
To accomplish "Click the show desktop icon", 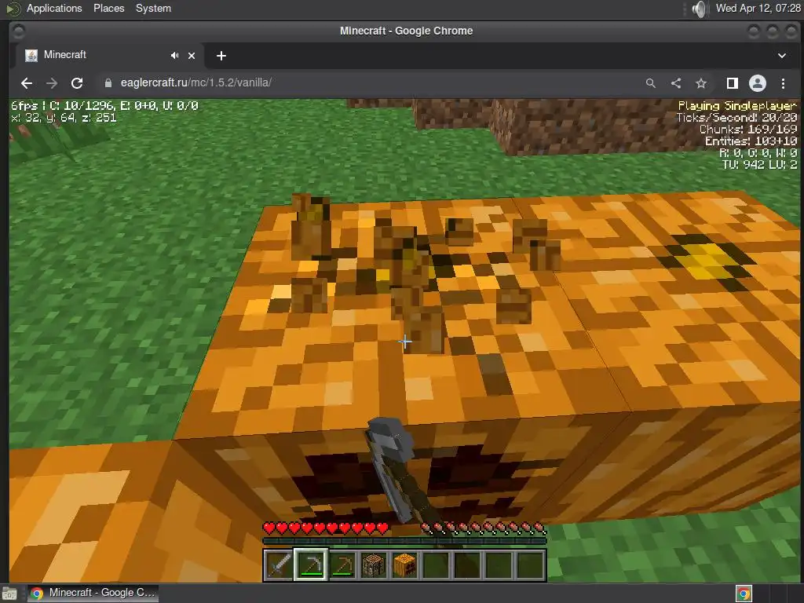I will click(9, 594).
